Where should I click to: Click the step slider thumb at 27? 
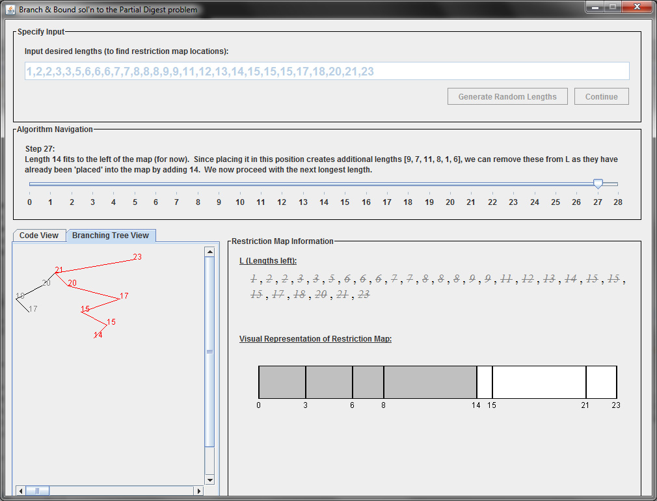(598, 184)
